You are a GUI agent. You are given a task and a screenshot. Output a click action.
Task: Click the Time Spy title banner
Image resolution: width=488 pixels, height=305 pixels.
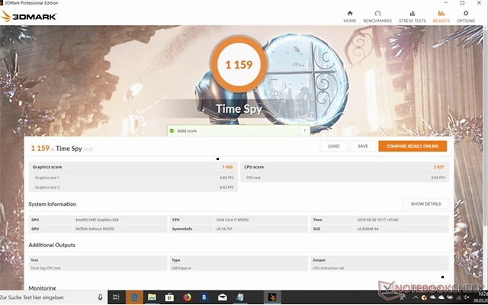pyautogui.click(x=239, y=109)
